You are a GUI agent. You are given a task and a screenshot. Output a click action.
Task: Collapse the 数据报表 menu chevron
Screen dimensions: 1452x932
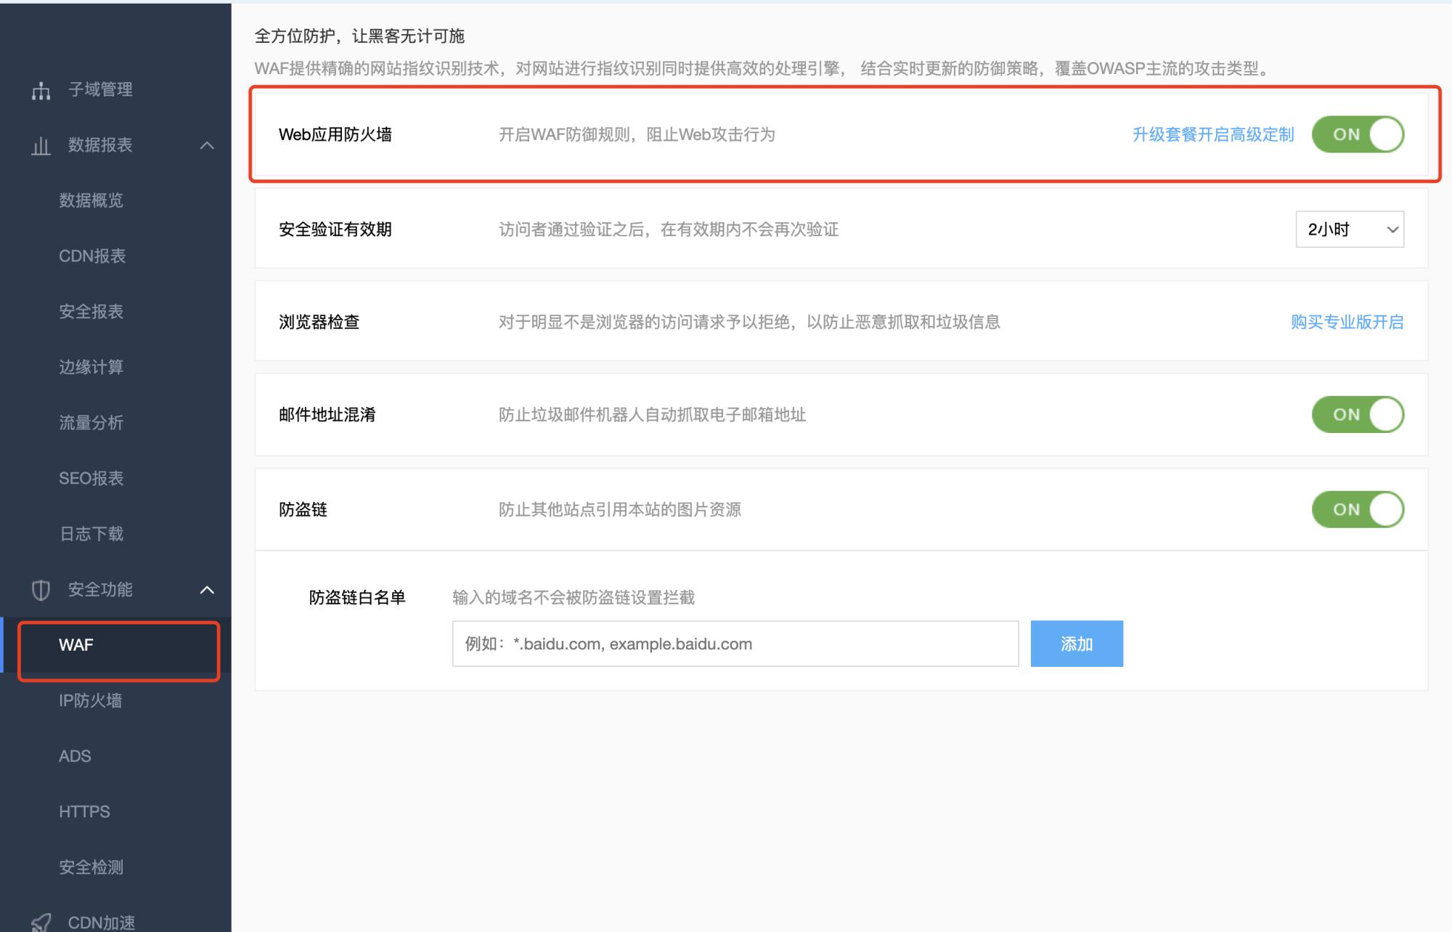[x=207, y=145]
